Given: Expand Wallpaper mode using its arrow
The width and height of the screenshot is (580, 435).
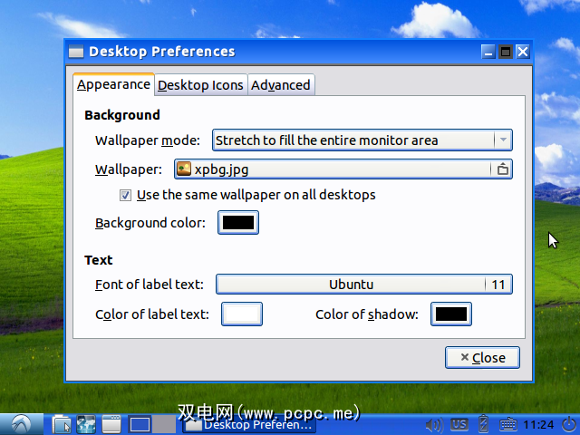Looking at the screenshot, I should tap(503, 140).
